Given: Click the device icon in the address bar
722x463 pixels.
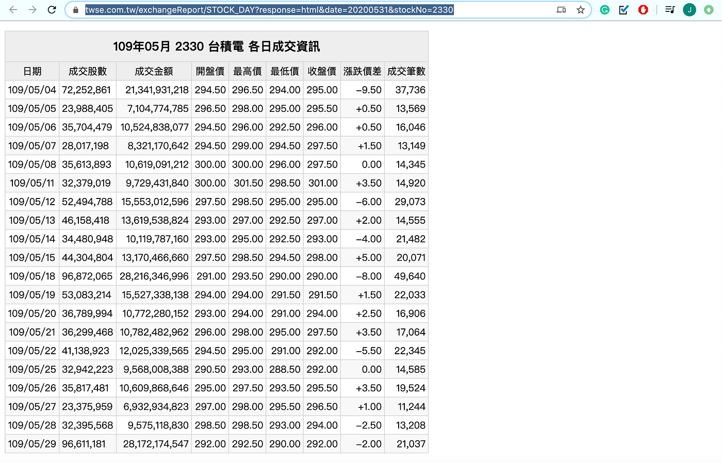Looking at the screenshot, I should pos(562,10).
